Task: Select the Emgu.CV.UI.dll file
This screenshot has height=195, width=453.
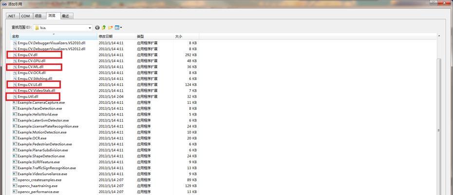Action: pos(30,84)
